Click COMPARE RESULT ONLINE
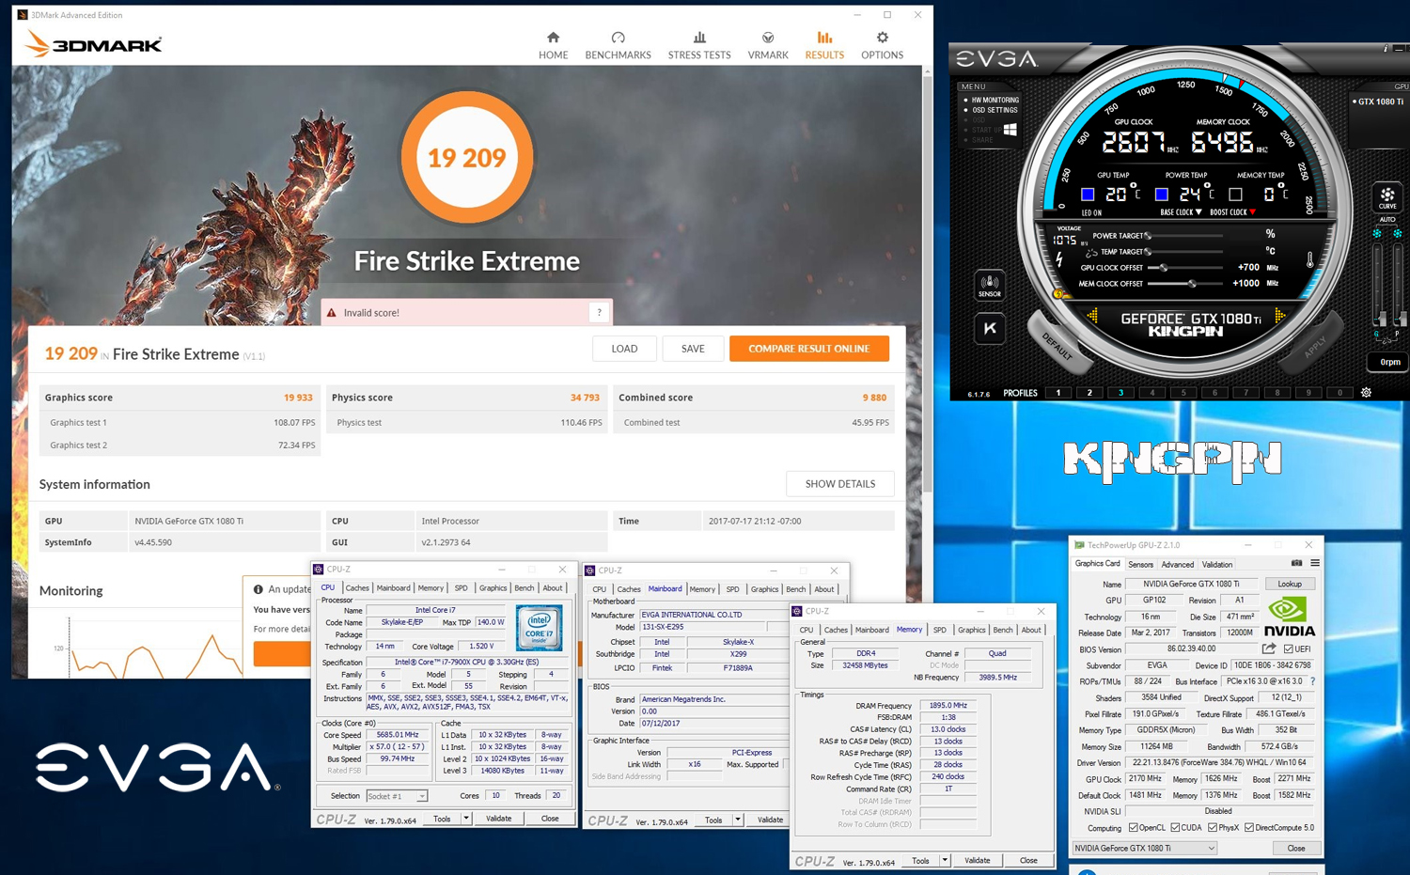 click(808, 349)
